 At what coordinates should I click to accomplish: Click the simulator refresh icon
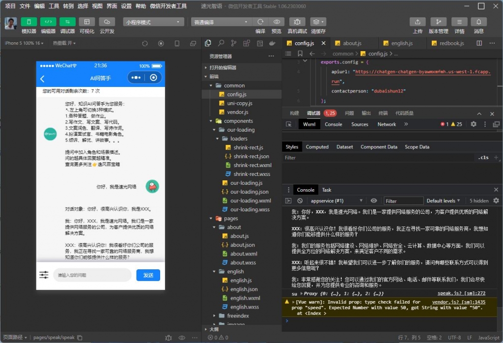coord(145,43)
